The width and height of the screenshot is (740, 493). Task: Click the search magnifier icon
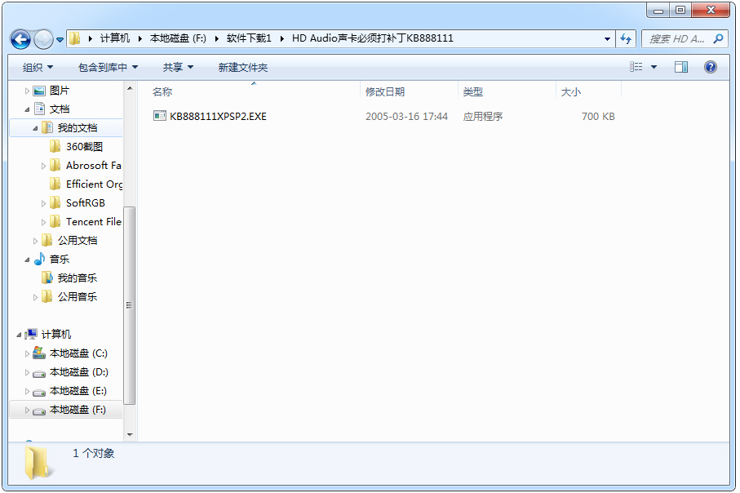[x=718, y=38]
